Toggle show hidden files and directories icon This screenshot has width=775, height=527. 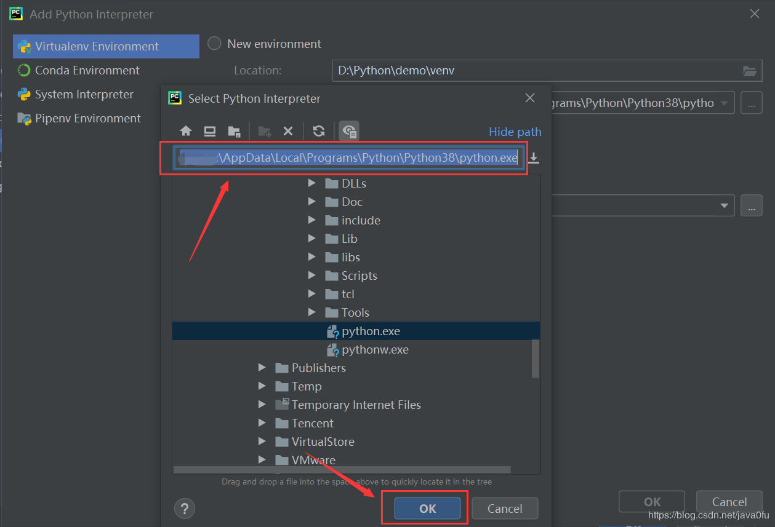349,131
